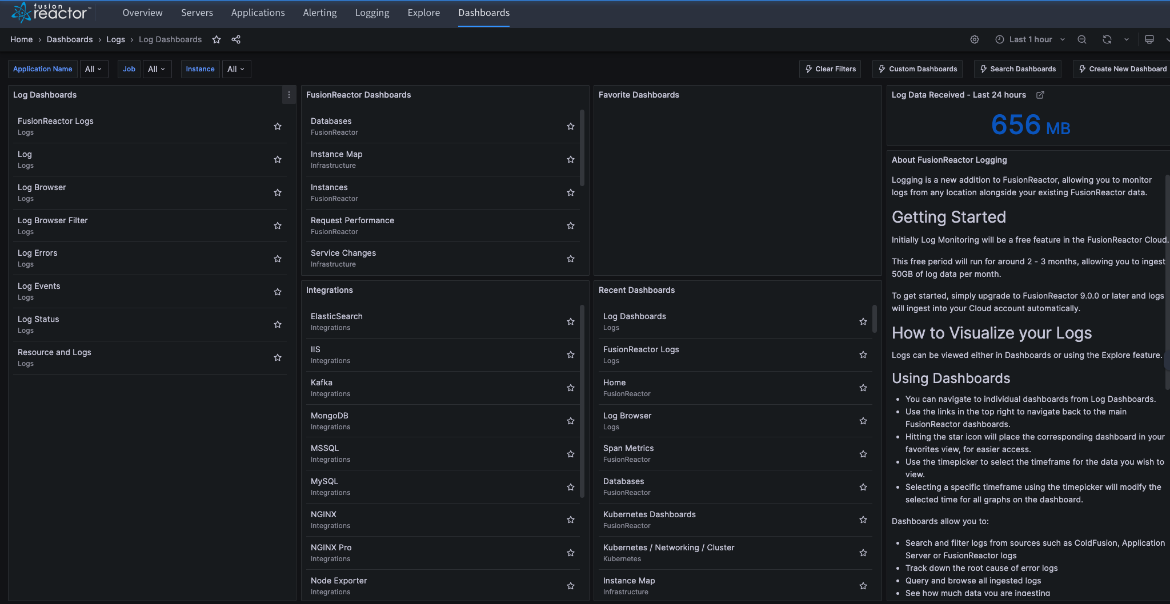Open the Overview tab

tap(142, 13)
